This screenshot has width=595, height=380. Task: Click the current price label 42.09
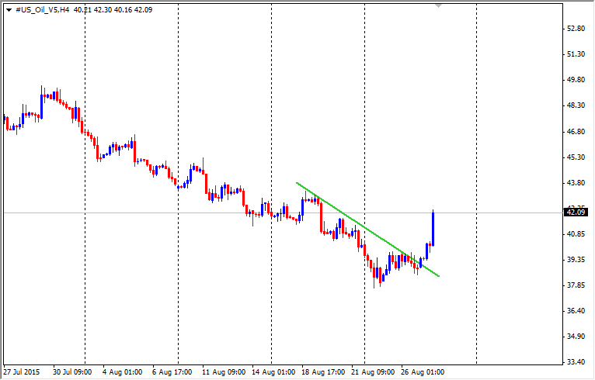click(576, 212)
